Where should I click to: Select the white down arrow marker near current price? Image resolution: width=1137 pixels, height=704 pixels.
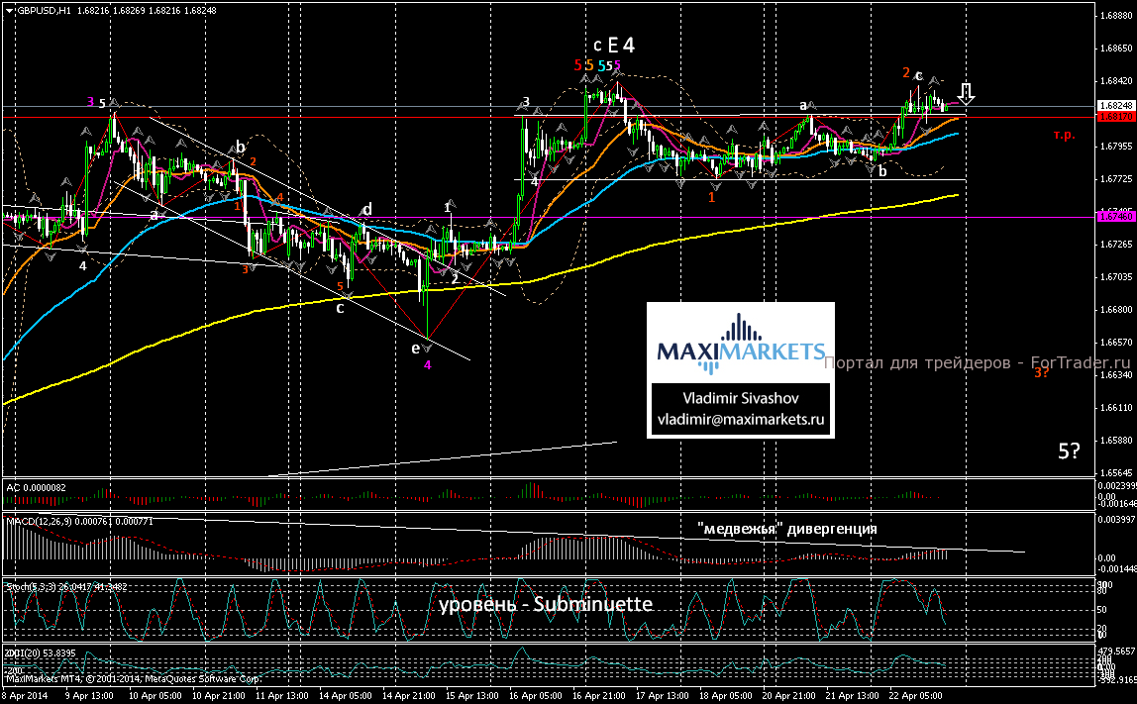[966, 93]
